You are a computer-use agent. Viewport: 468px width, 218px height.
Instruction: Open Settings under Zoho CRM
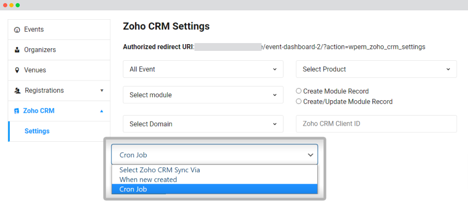click(37, 131)
